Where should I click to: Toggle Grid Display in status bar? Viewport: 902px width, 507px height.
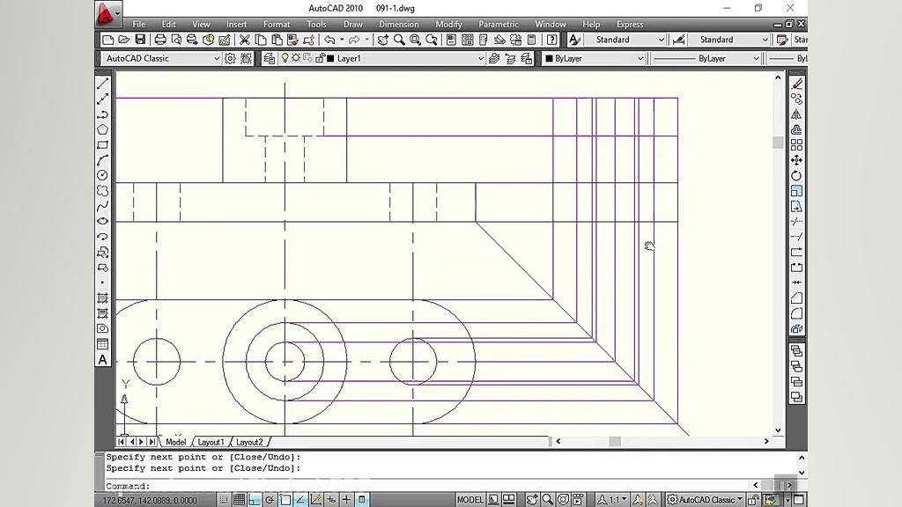point(239,500)
